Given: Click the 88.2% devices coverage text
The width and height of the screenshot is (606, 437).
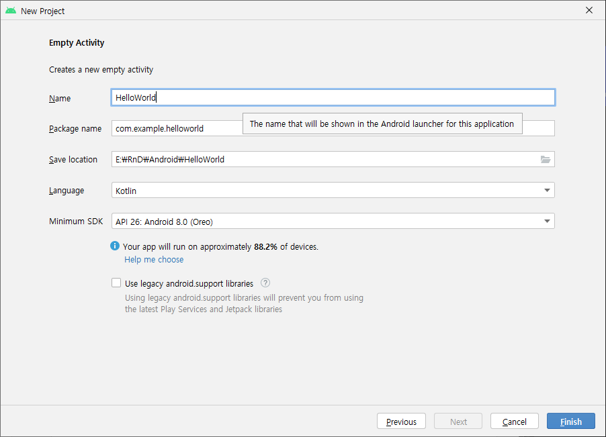Looking at the screenshot, I should click(220, 246).
